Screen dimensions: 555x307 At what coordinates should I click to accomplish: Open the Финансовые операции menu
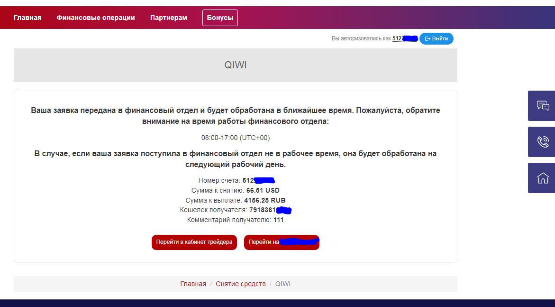point(96,18)
